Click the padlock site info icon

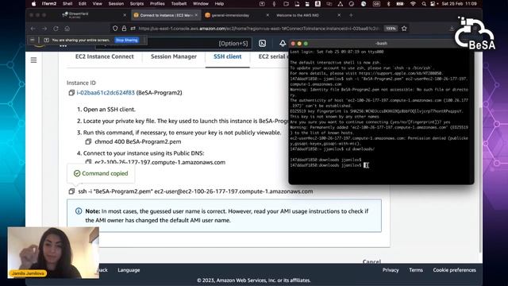point(124,29)
